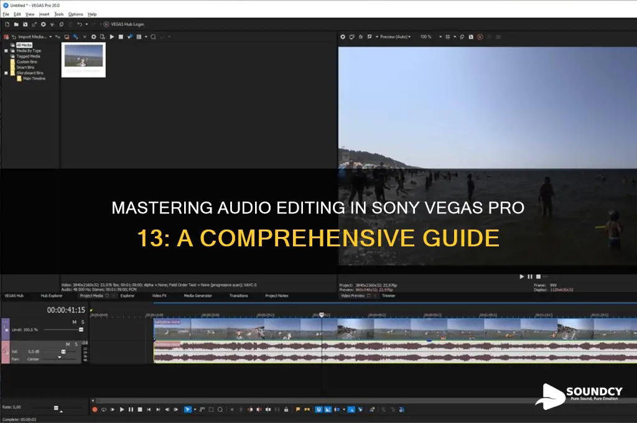This screenshot has height=423, width=637.
Task: Click the timeline Record button
Action: tap(95, 409)
